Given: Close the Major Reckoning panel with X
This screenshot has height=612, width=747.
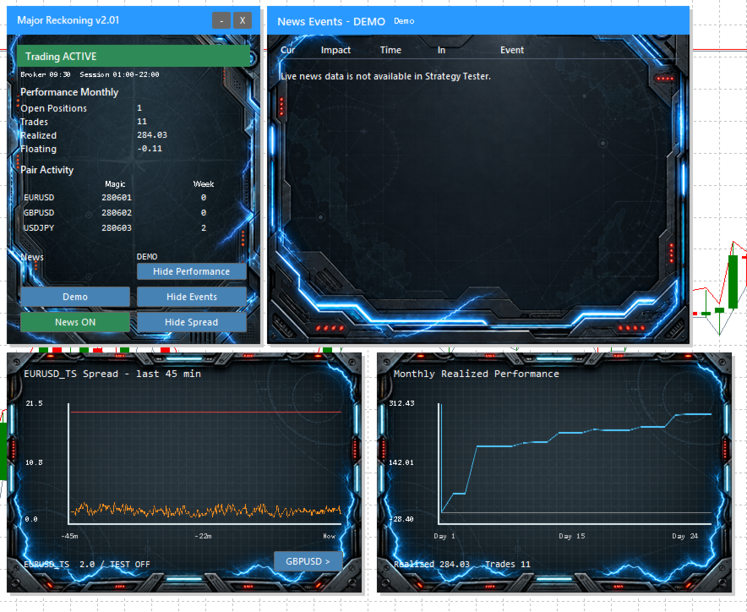Looking at the screenshot, I should 243,20.
